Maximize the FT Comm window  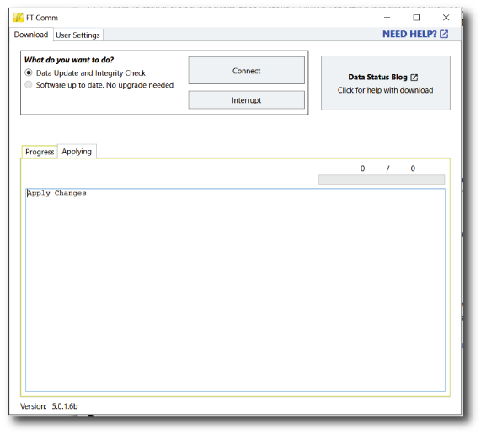coord(416,18)
